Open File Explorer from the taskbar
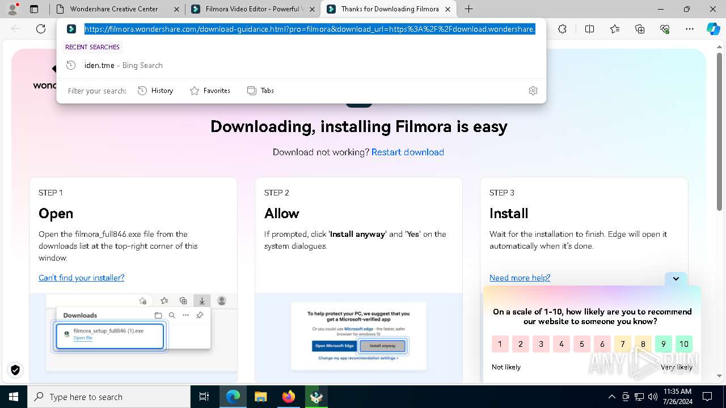This screenshot has height=408, width=726. point(260,397)
